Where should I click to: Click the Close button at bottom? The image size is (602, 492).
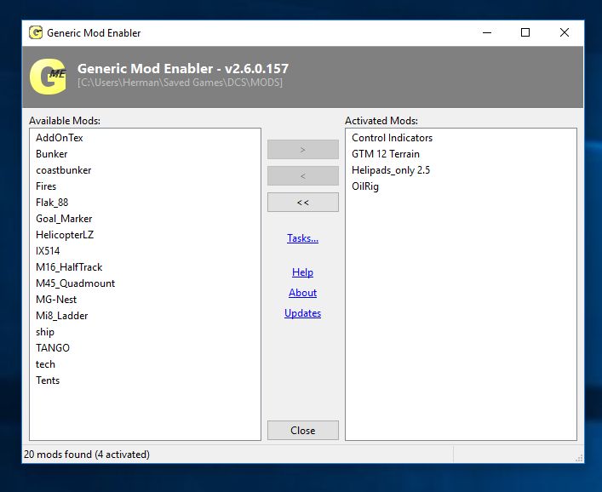(303, 430)
